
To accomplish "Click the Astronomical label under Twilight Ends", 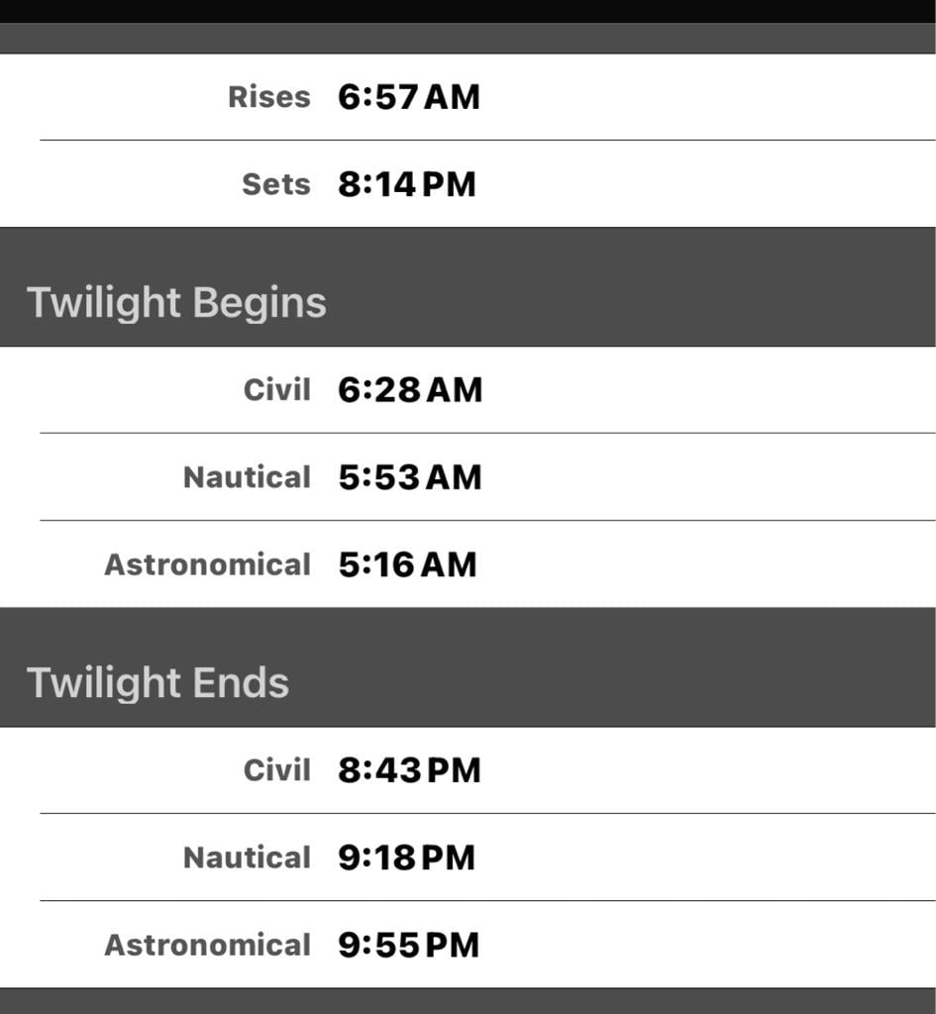I will tap(208, 945).
